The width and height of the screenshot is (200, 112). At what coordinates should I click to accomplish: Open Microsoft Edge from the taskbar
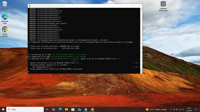coord(60,109)
